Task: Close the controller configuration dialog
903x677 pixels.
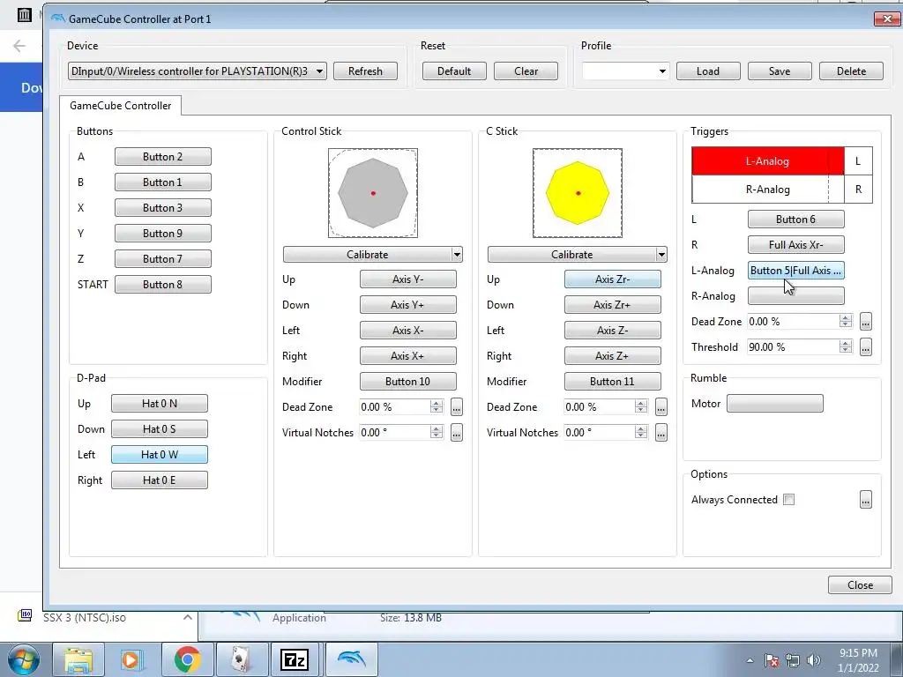Action: (860, 585)
